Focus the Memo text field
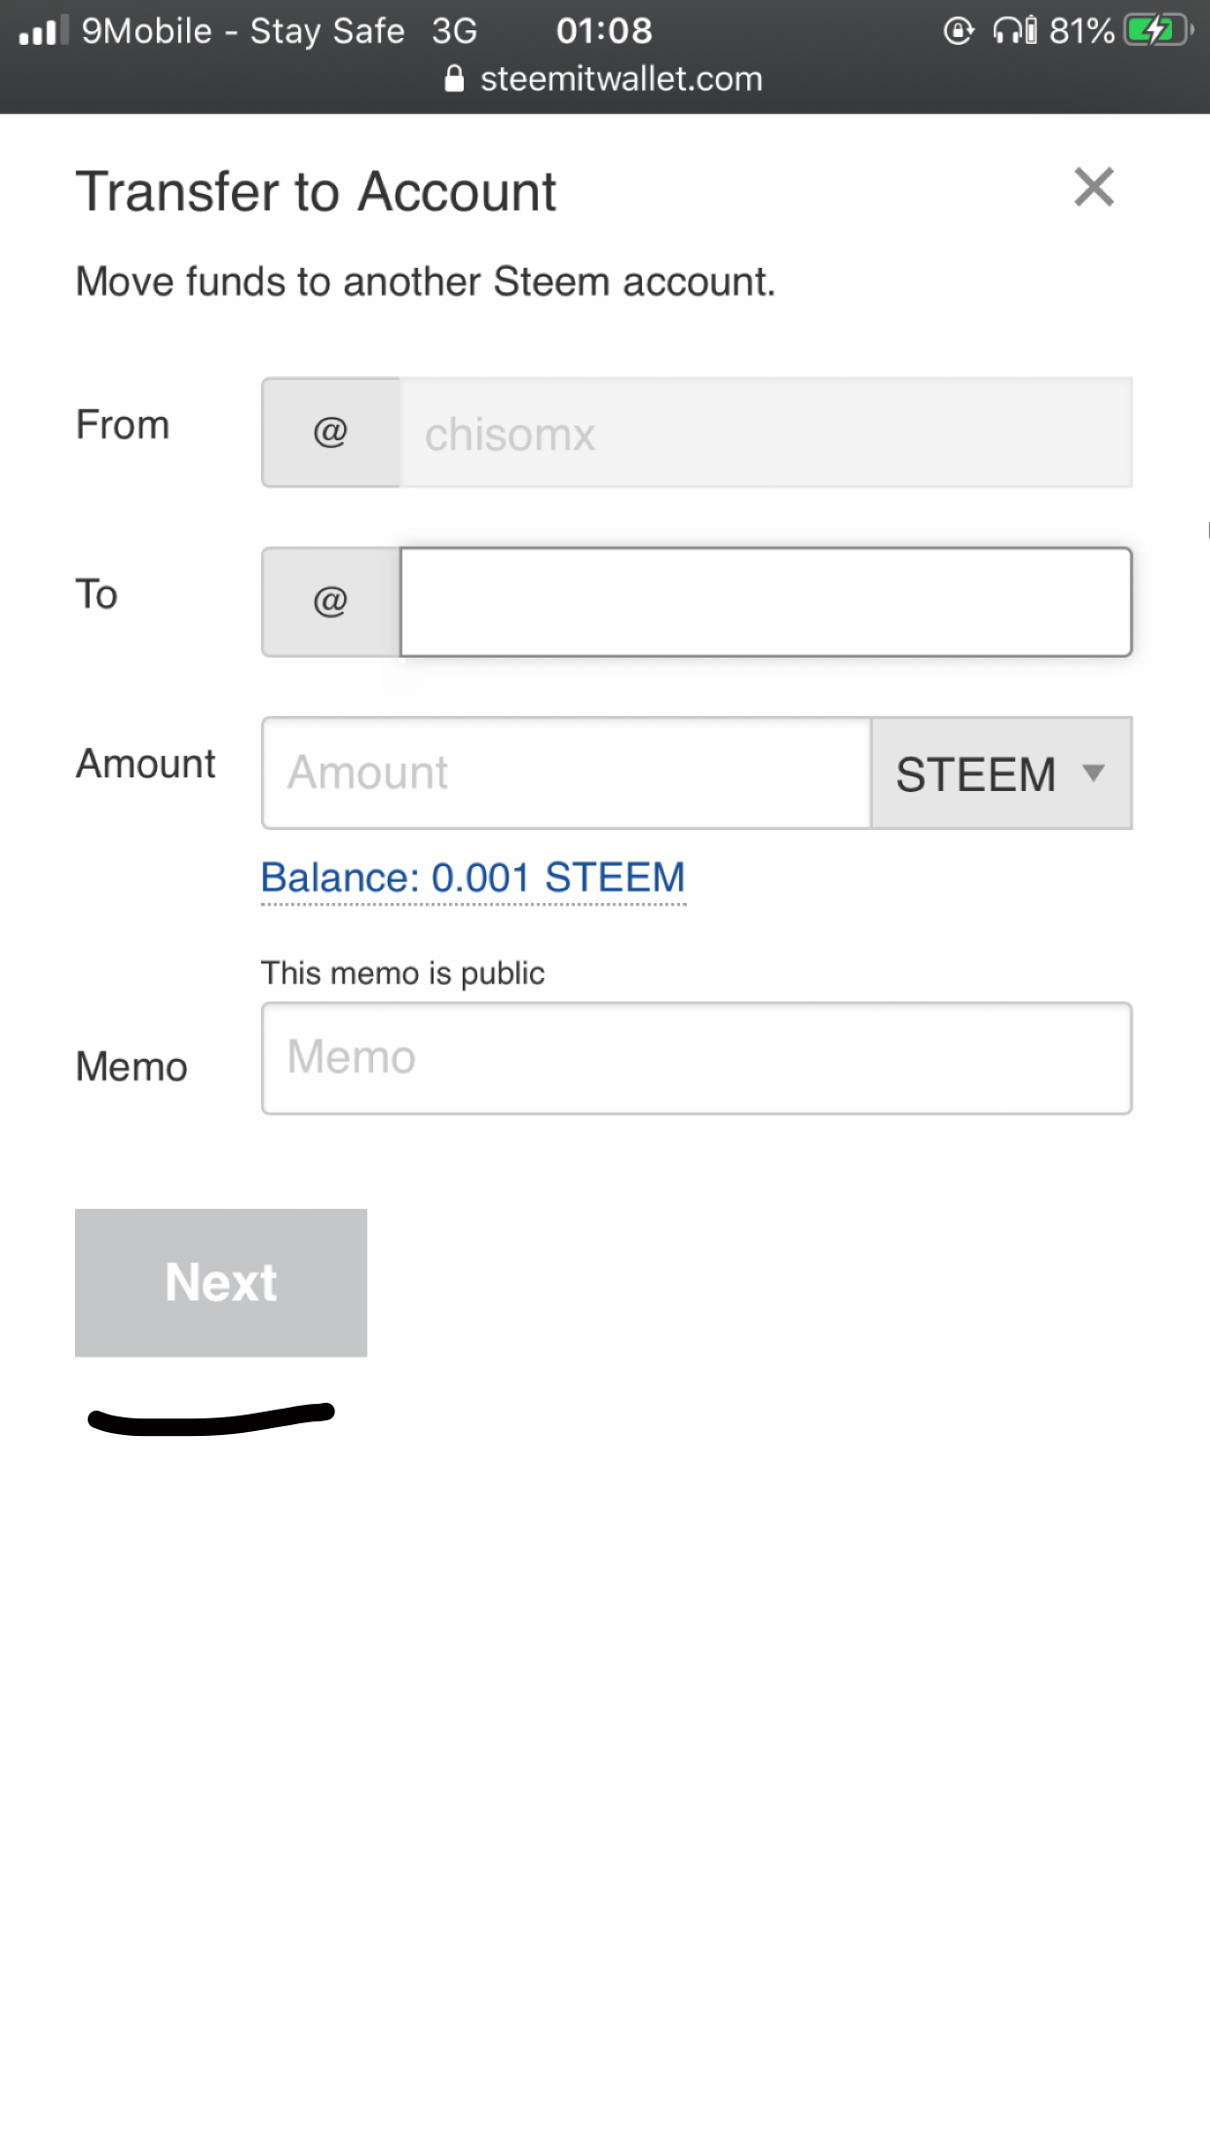 point(697,1058)
